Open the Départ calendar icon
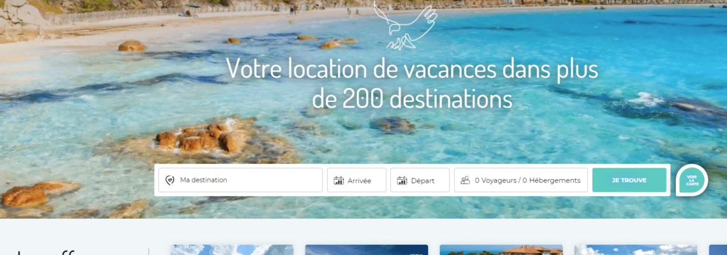The image size is (727, 255). (402, 180)
